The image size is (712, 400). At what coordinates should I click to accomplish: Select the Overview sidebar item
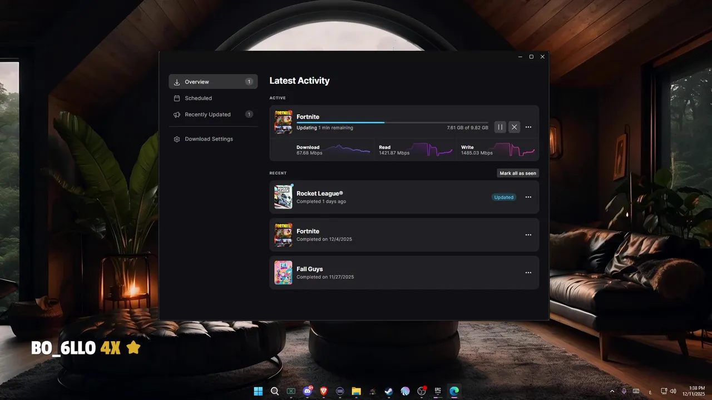pyautogui.click(x=213, y=82)
